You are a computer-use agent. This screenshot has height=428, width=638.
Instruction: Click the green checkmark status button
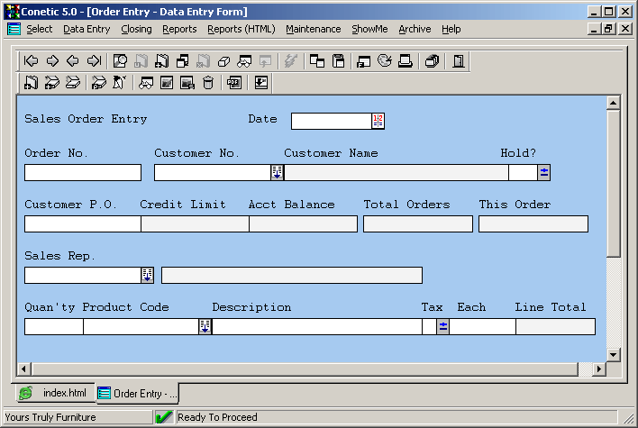(x=164, y=417)
